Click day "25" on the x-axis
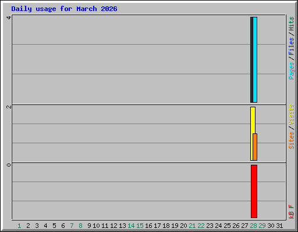This screenshot has height=232, width=298. pyautogui.click(x=227, y=226)
